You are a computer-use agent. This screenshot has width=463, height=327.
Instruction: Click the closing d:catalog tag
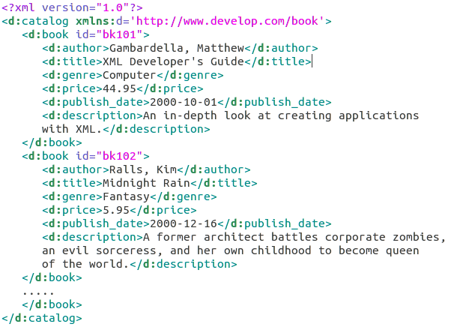click(42, 318)
